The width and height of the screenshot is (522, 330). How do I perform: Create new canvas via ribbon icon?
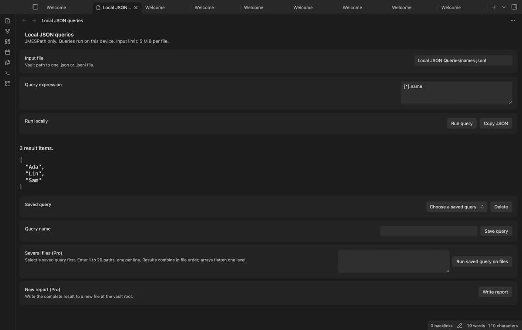coord(7,42)
